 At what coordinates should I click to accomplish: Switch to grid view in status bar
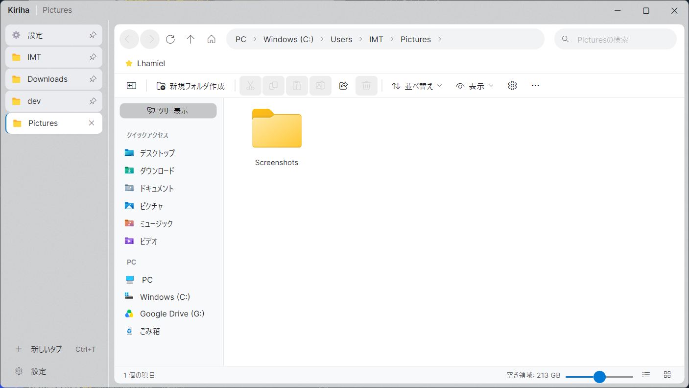point(667,375)
